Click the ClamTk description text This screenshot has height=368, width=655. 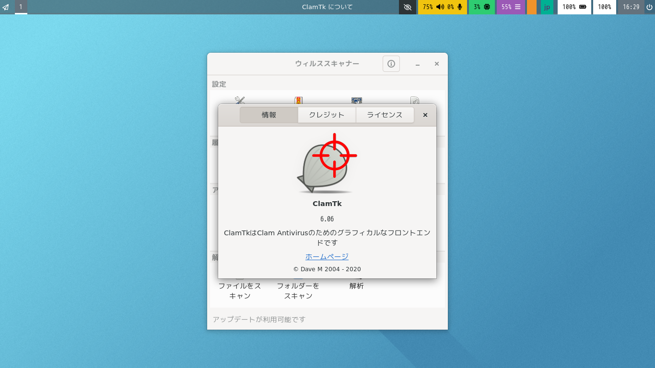[327, 238]
